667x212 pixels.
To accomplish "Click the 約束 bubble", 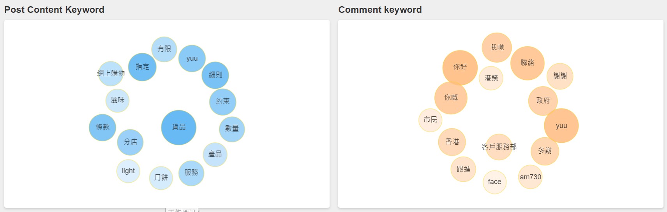I will tap(222, 102).
